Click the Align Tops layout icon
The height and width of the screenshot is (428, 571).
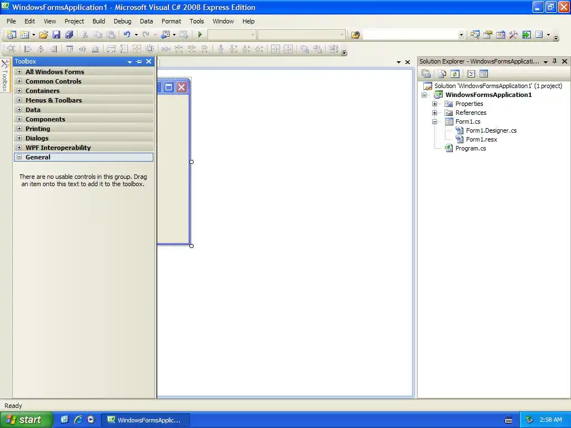70,49
